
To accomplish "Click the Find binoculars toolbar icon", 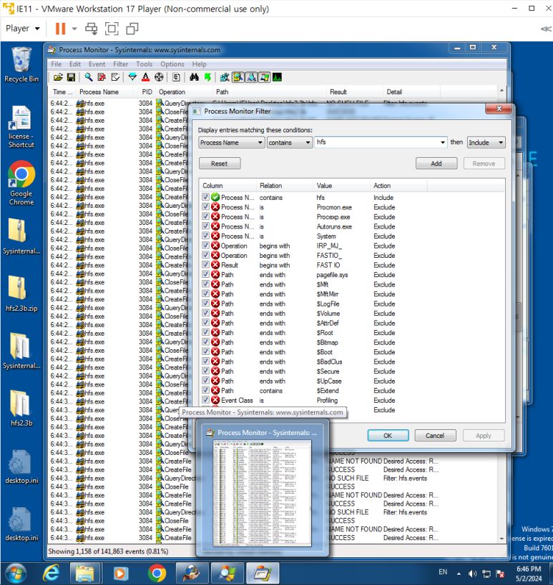I will [x=194, y=77].
